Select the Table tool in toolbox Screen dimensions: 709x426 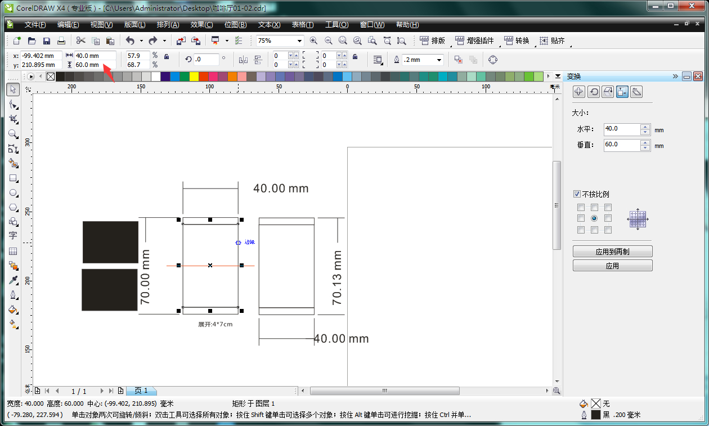pyautogui.click(x=13, y=251)
